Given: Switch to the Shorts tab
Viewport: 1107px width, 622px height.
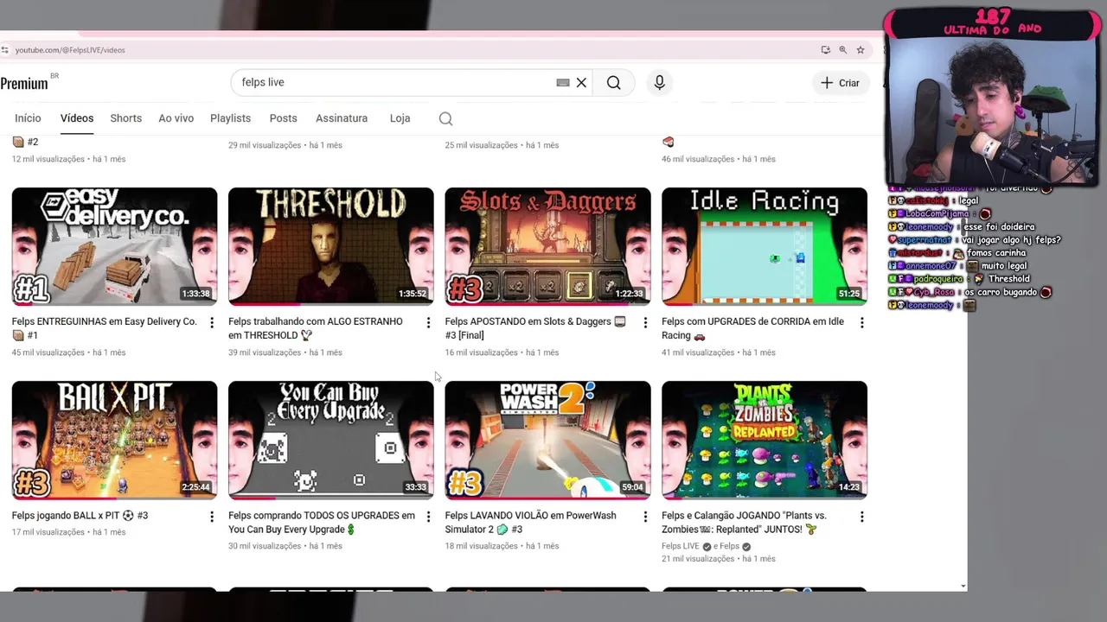Looking at the screenshot, I should (x=125, y=118).
